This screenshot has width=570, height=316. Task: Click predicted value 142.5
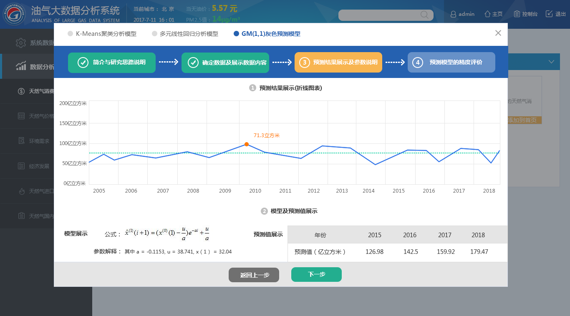tap(411, 252)
